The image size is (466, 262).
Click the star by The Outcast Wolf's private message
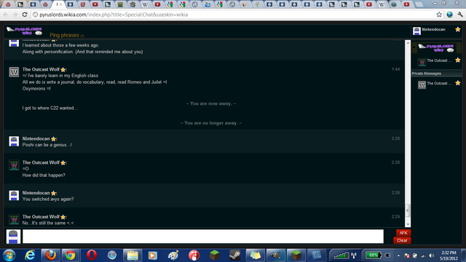pyautogui.click(x=458, y=83)
